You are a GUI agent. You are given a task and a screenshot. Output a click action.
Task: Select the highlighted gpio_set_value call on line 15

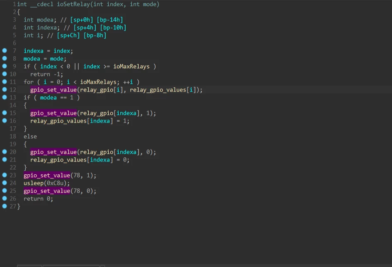(x=53, y=113)
